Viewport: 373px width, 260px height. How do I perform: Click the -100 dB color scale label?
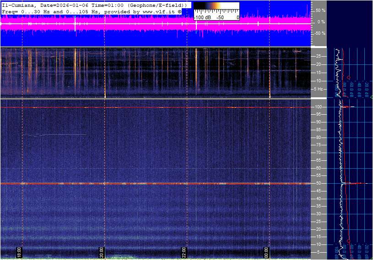pos(202,17)
